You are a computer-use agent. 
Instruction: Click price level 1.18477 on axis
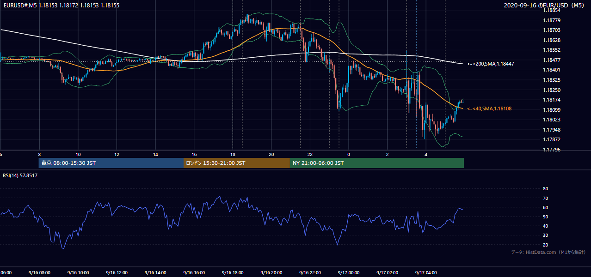[x=552, y=60]
